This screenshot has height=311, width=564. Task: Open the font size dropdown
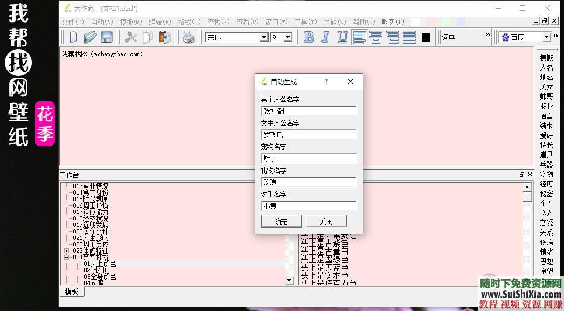click(286, 37)
